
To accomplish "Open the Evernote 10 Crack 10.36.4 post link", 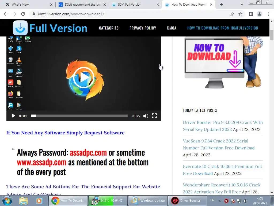I will coord(222,170).
